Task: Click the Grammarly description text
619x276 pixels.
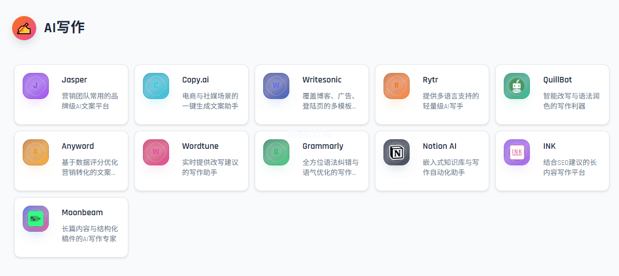Action: click(330, 167)
